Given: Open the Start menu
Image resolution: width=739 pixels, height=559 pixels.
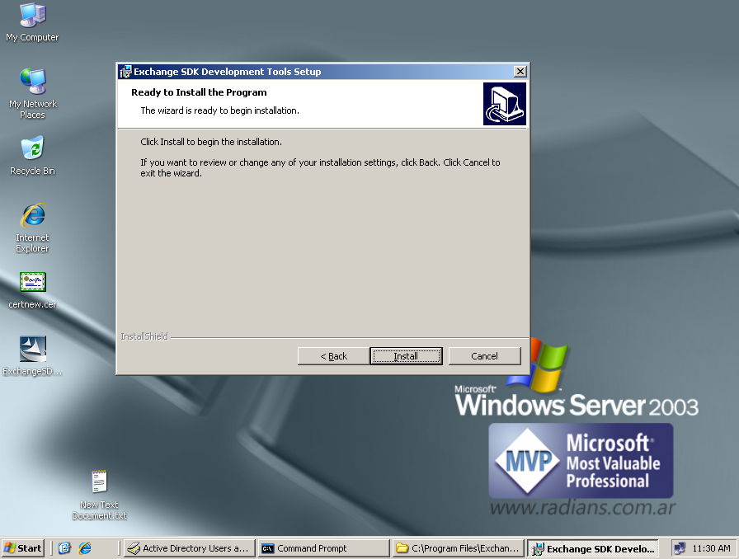Looking at the screenshot, I should click(23, 548).
